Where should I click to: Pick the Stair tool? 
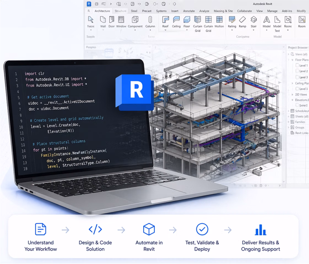254,22
